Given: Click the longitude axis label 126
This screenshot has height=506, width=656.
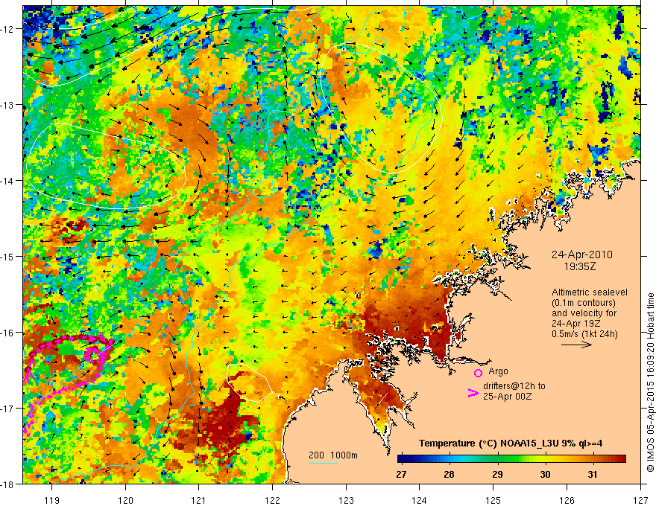Looking at the screenshot, I should pyautogui.click(x=567, y=500).
